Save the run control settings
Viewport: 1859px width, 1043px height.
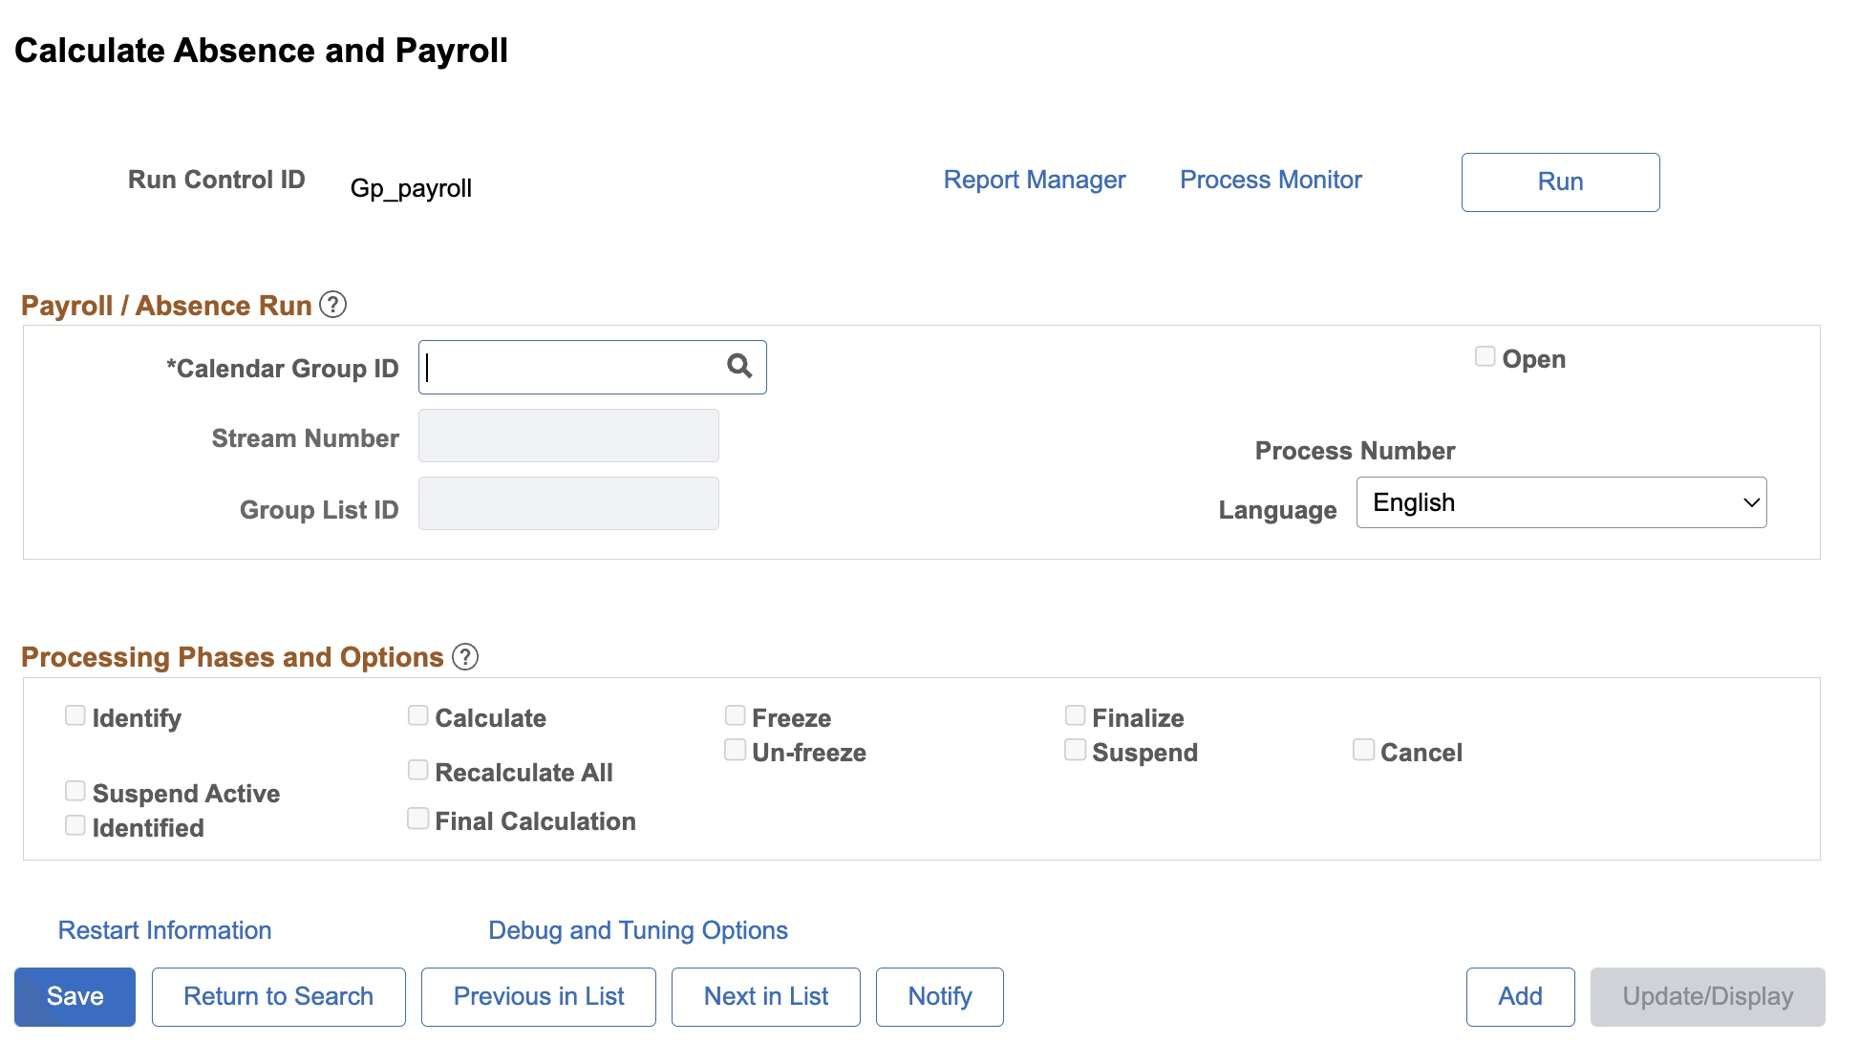[74, 996]
